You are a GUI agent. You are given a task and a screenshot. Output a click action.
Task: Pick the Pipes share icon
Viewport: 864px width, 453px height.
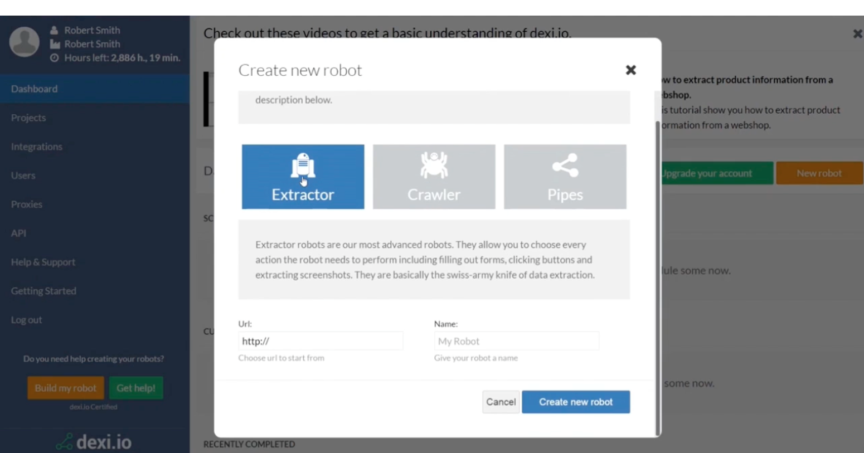pyautogui.click(x=565, y=165)
